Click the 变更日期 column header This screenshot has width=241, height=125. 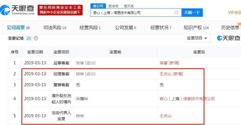[x=35, y=52]
